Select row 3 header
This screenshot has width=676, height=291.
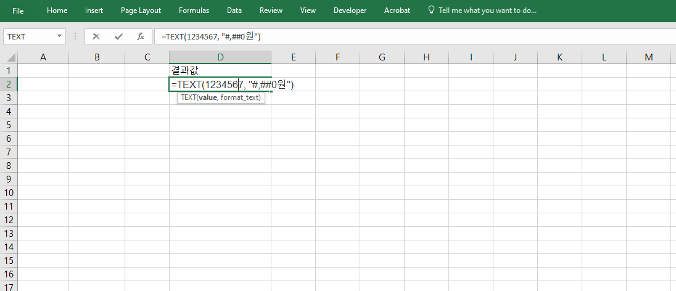(9, 97)
